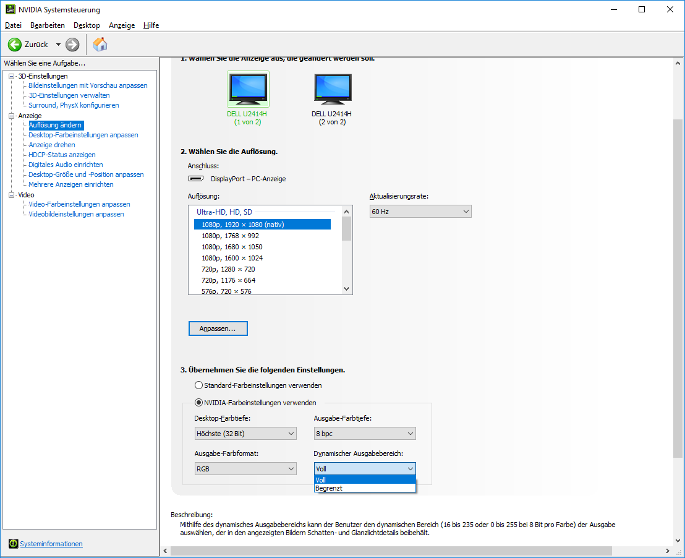The image size is (685, 558).
Task: Open the Anzeige menu
Action: (x=122, y=25)
